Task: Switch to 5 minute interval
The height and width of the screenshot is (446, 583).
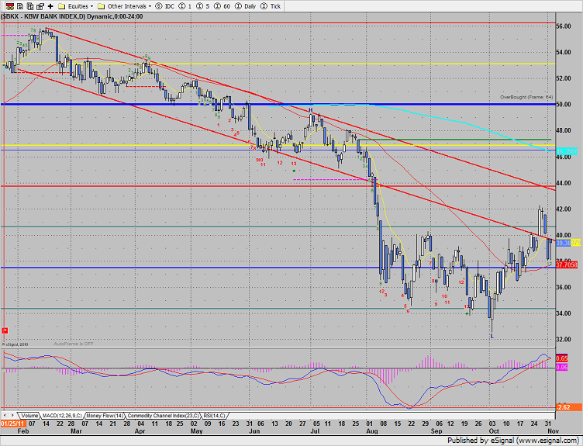Action: (203, 6)
